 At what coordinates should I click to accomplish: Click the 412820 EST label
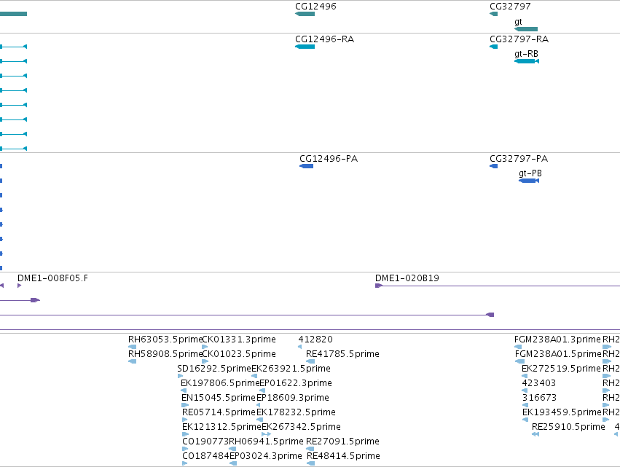pyautogui.click(x=315, y=340)
